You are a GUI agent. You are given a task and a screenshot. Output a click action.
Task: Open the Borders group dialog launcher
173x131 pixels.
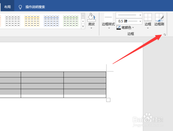point(165,35)
